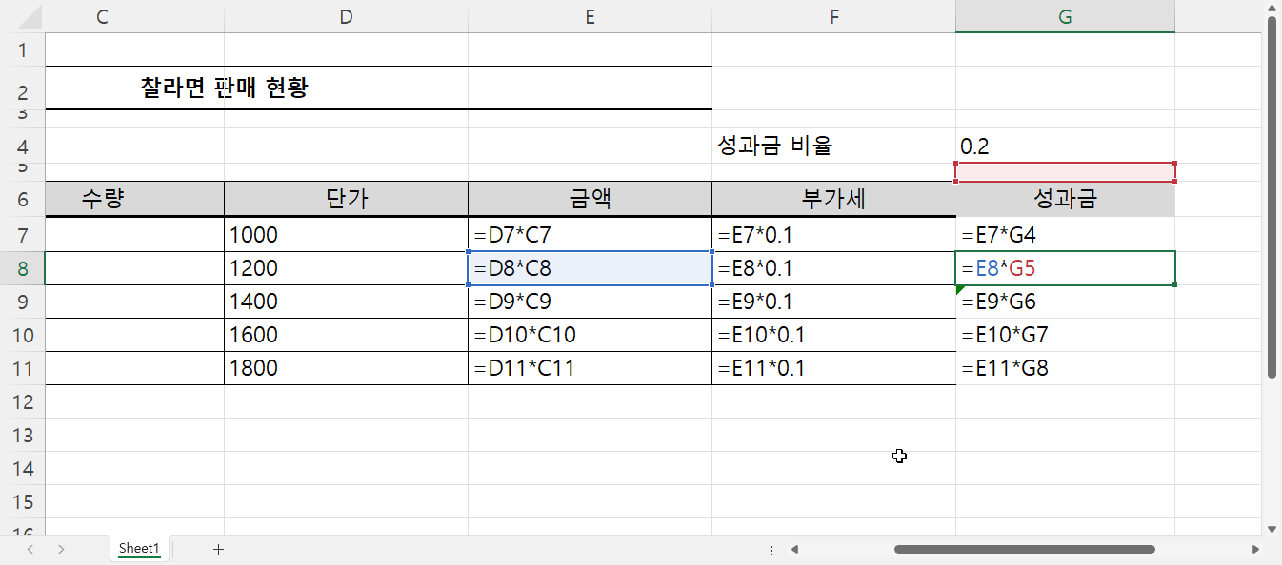Select row 7 header
The width and height of the screenshot is (1282, 565).
click(x=22, y=234)
